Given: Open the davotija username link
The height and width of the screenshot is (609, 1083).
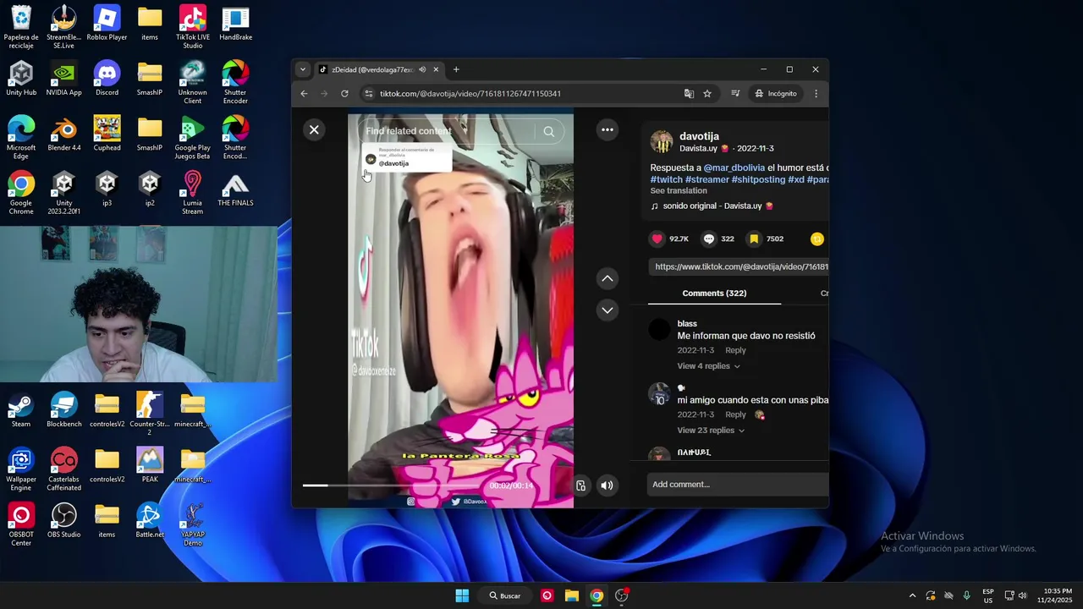Looking at the screenshot, I should (x=699, y=136).
